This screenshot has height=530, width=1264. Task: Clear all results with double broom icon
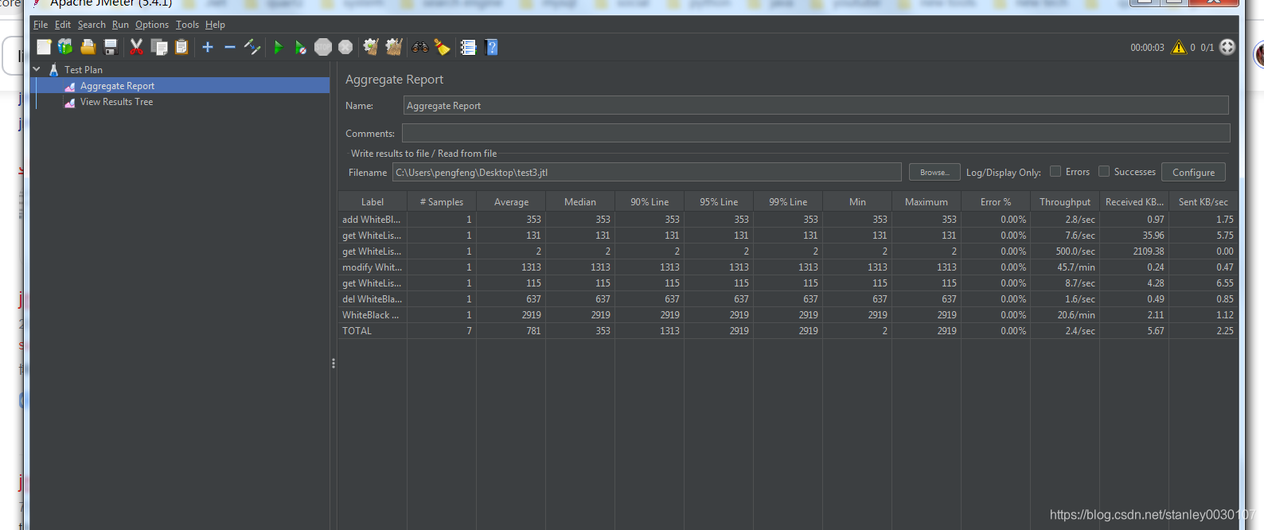pos(394,48)
